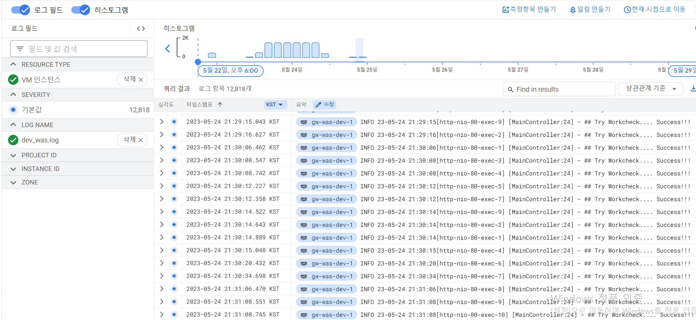Click gw-was-dev-1 chip on 21:30:06.462 row
This screenshot has width=696, height=320.
point(326,148)
